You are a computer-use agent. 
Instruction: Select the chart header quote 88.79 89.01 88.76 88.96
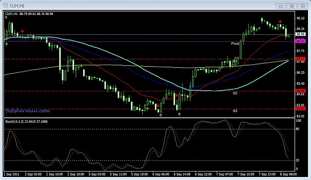(x=36, y=13)
